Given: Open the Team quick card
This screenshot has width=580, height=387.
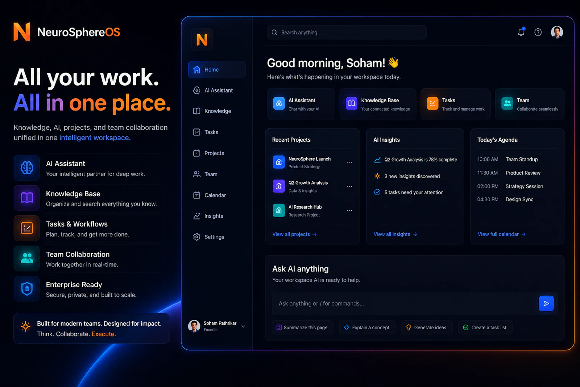Looking at the screenshot, I should click(x=530, y=104).
